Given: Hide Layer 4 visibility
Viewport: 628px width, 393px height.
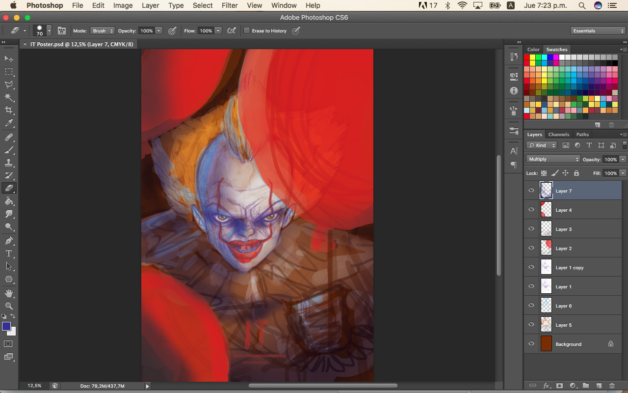Looking at the screenshot, I should (x=531, y=210).
